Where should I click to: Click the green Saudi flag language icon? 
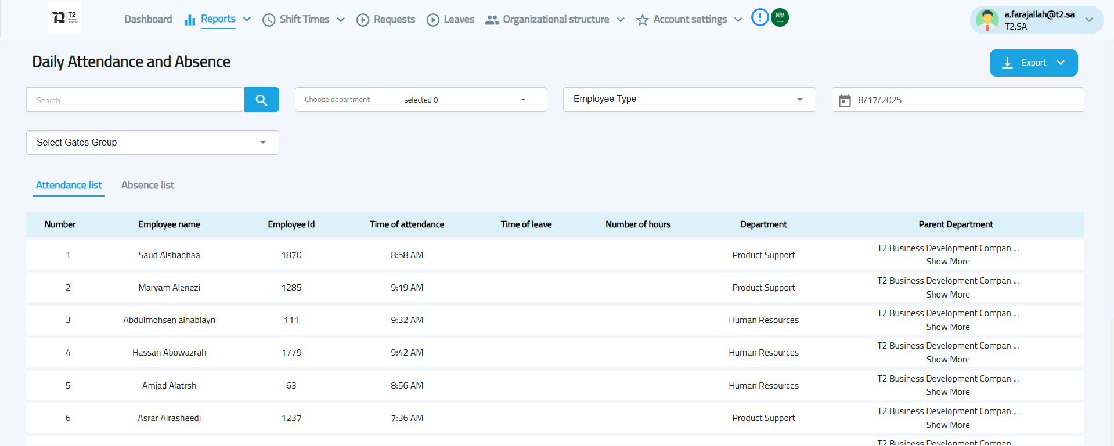(x=780, y=17)
